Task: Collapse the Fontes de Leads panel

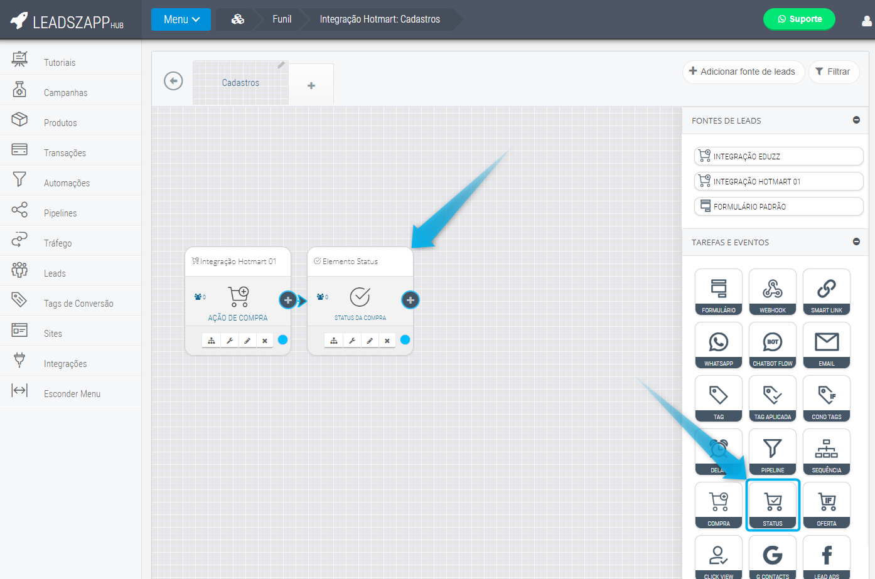Action: coord(856,120)
